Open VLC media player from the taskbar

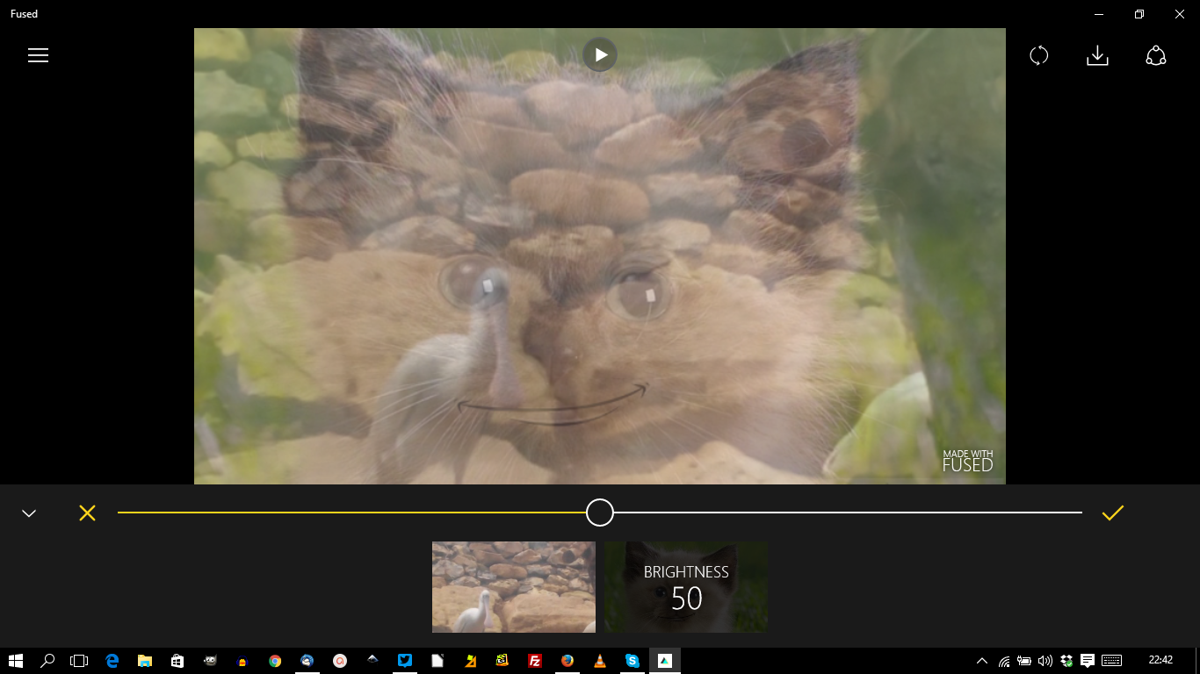coord(600,661)
